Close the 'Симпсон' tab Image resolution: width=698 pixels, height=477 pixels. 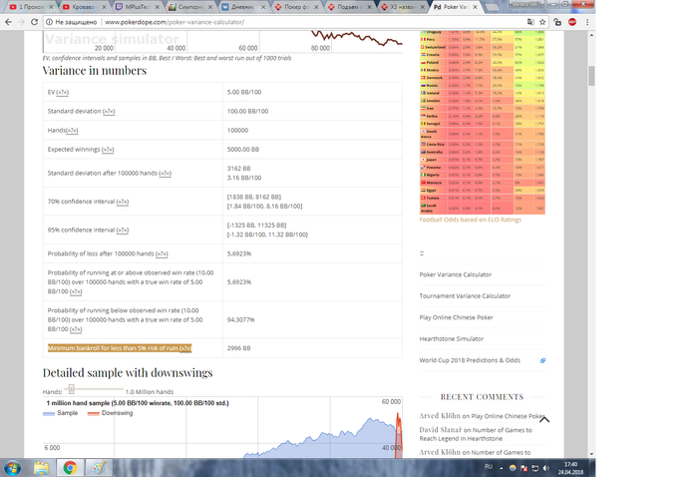210,7
